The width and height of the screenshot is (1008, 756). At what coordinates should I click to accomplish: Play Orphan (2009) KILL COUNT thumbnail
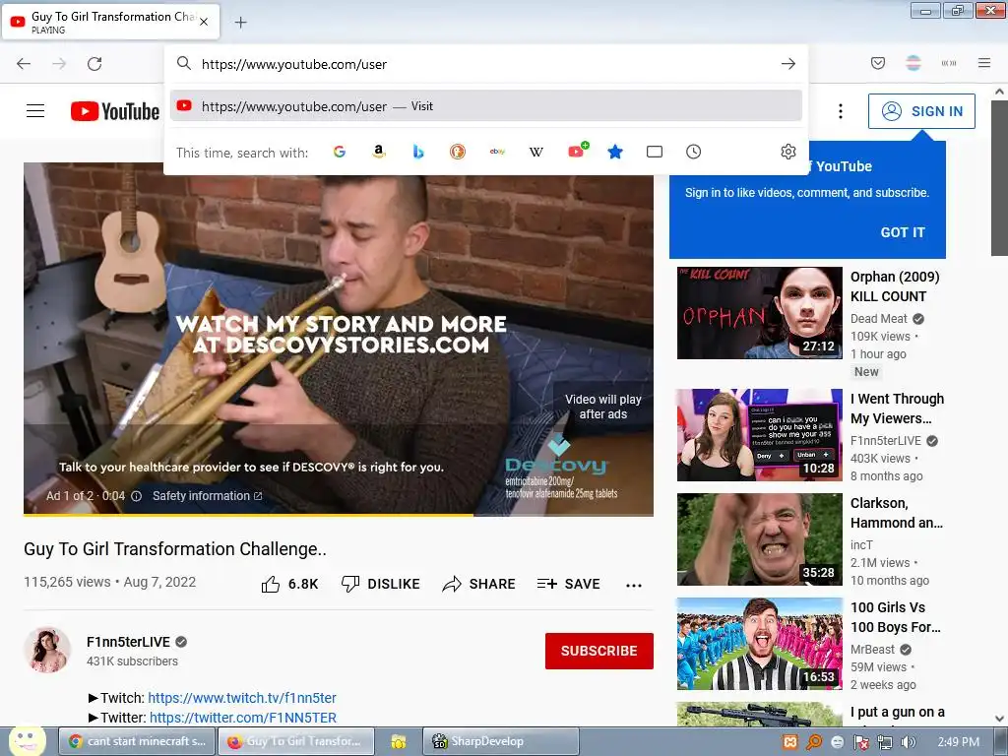759,312
